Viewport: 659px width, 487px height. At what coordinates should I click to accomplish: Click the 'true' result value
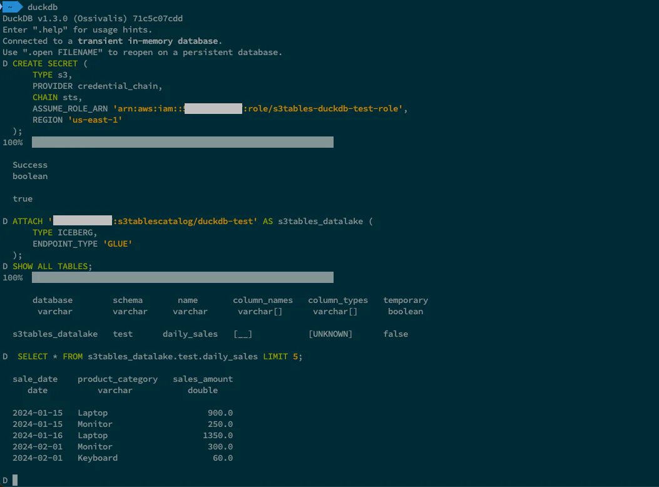tap(23, 199)
